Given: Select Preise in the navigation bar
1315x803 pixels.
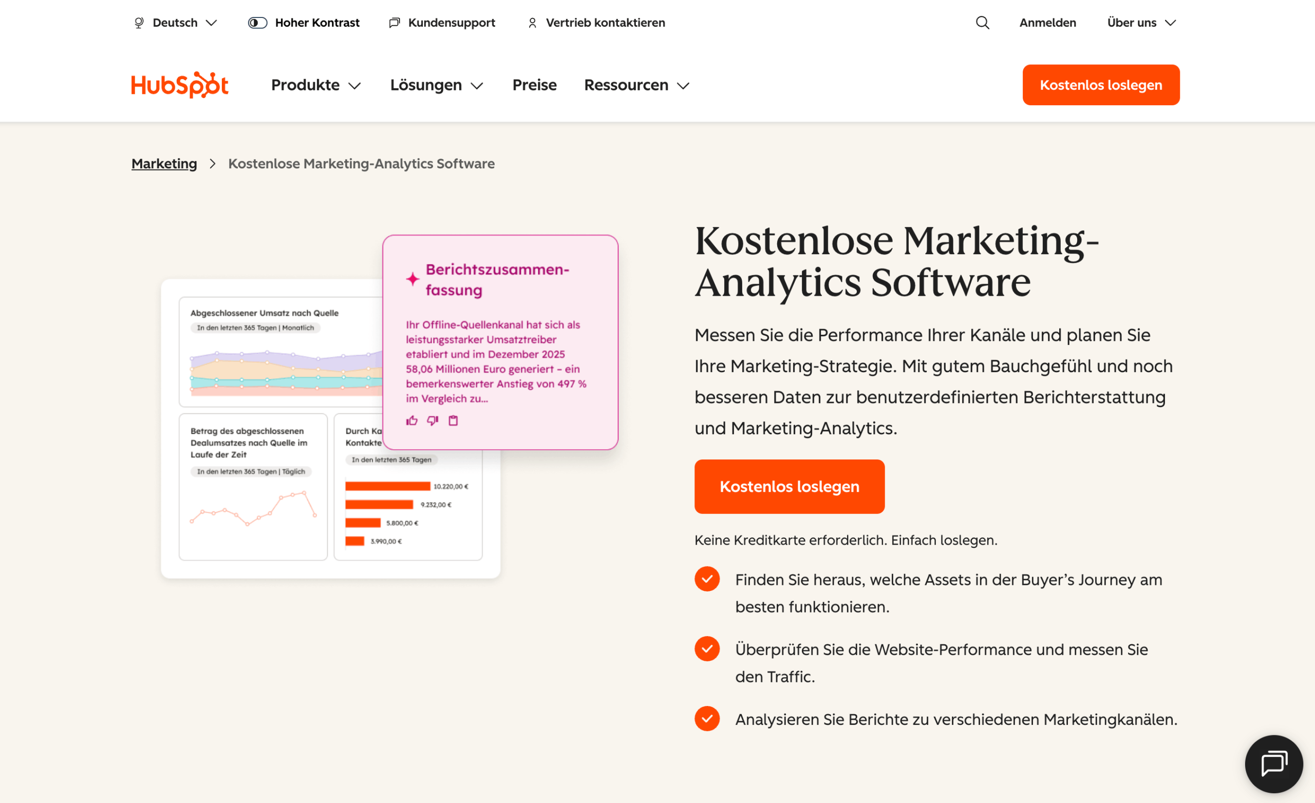Looking at the screenshot, I should (534, 85).
